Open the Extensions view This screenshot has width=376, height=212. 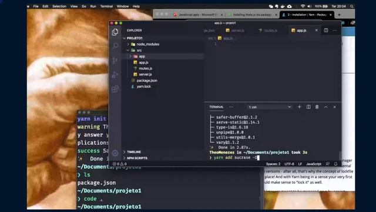(115, 89)
